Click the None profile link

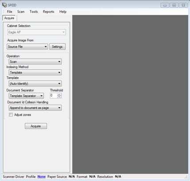(42, 177)
